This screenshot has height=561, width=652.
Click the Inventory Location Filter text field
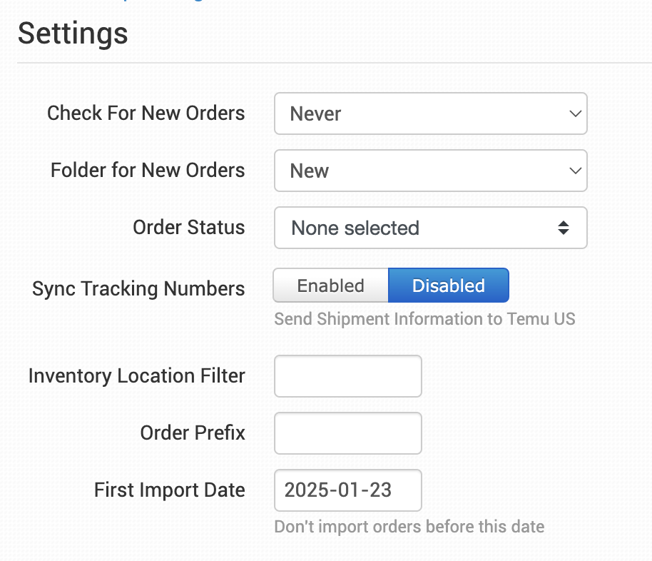pos(348,376)
